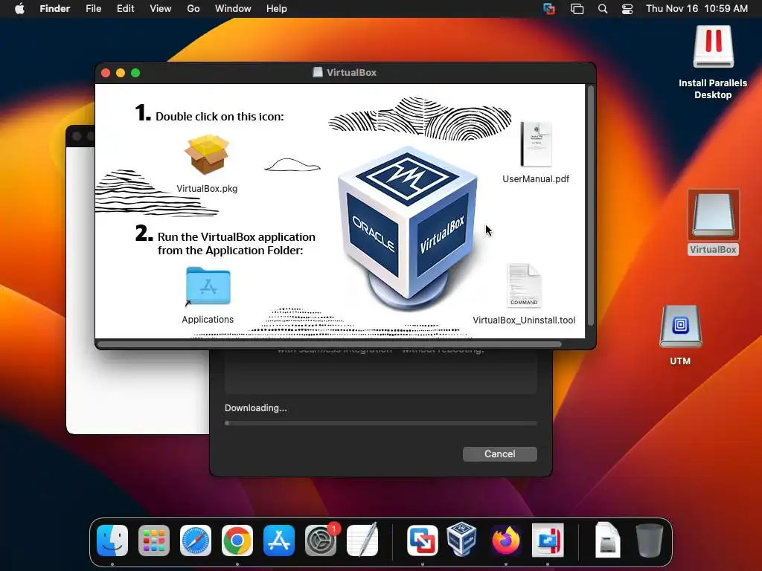762x571 pixels.
Task: Click the Downloading progress bar
Action: 381,423
